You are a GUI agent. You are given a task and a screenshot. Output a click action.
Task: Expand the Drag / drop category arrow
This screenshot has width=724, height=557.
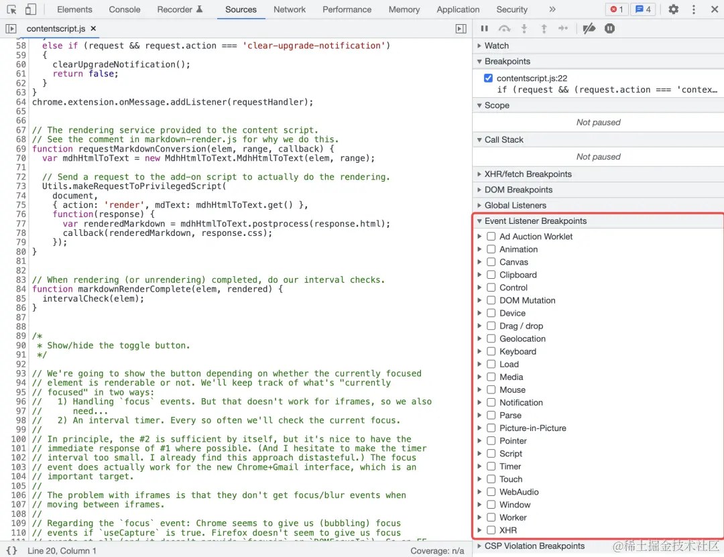pos(479,326)
